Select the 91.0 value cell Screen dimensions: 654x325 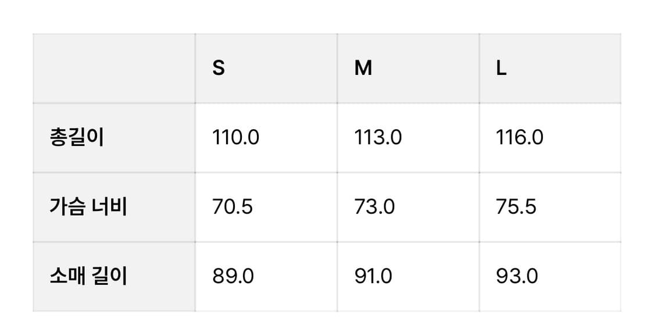373,276
